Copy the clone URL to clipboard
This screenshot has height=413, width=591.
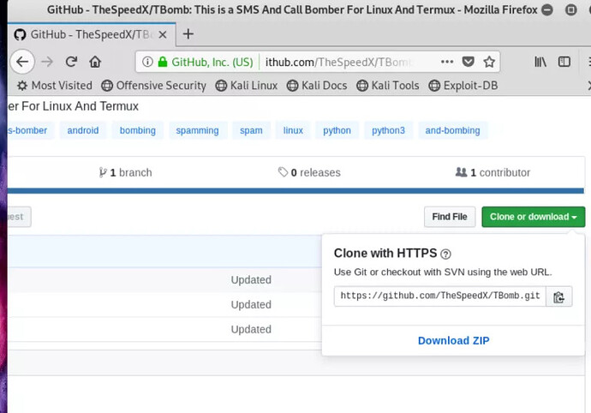tap(558, 296)
